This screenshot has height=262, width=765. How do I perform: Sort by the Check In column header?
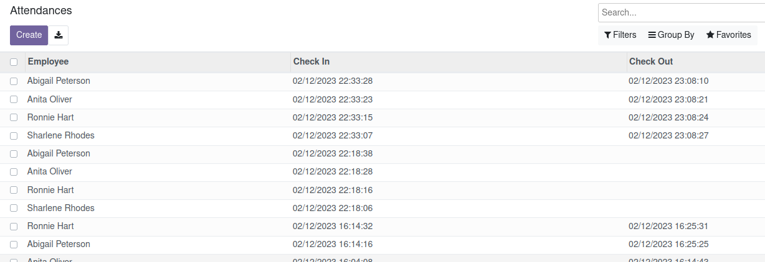coord(311,61)
